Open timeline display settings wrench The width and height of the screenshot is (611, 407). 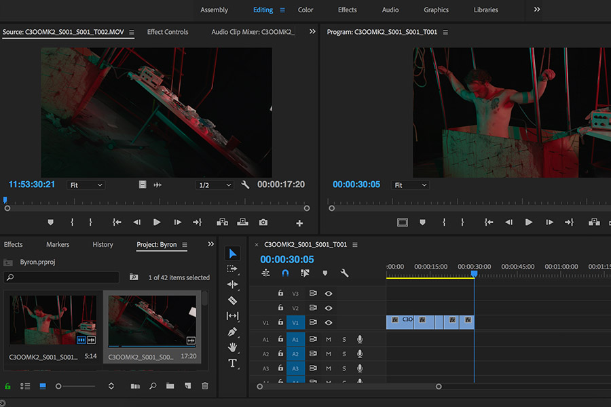pyautogui.click(x=344, y=273)
